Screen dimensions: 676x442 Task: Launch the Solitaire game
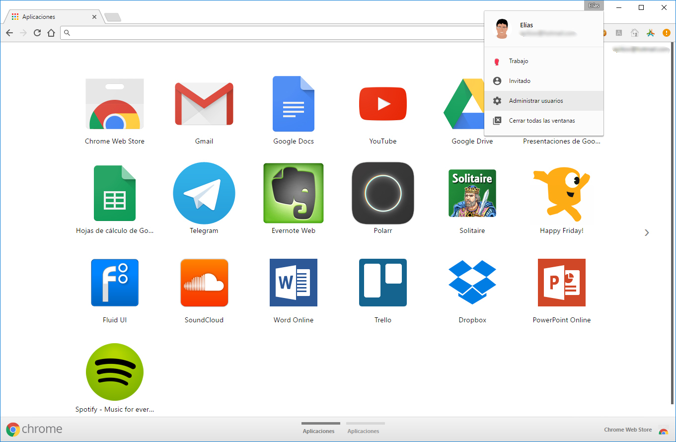click(472, 193)
